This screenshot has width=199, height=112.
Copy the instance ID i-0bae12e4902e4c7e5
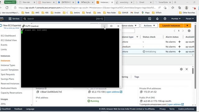point(38,92)
